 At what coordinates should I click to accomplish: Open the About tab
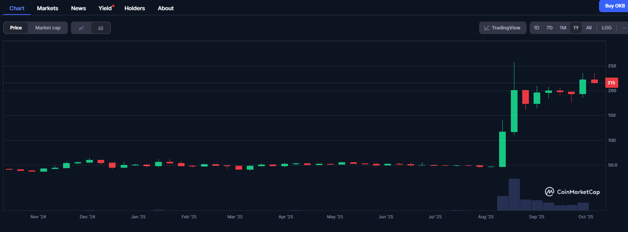tap(166, 8)
